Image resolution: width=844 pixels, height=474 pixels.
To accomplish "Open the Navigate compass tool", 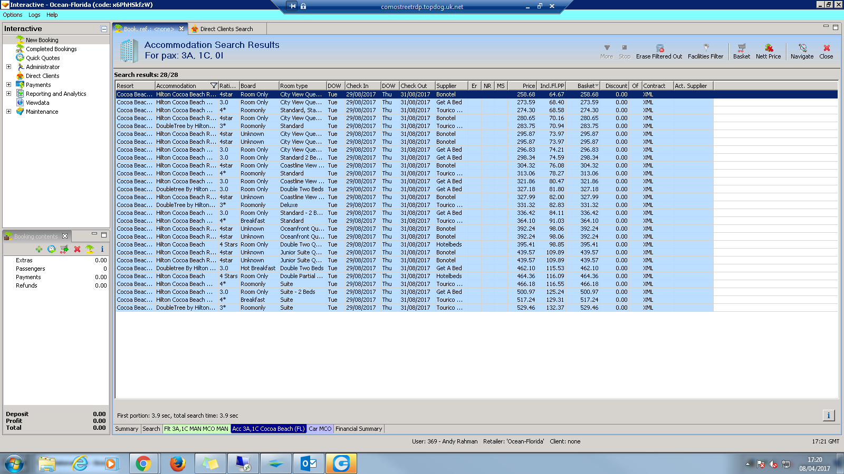I will point(802,51).
